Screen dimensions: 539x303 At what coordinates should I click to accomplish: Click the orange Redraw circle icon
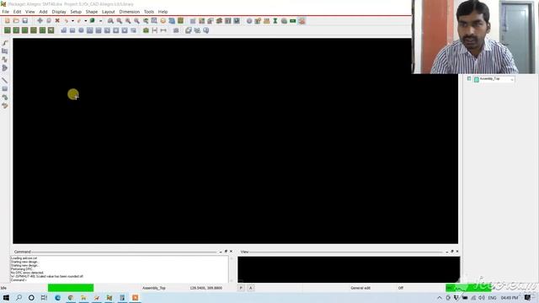coord(163,21)
